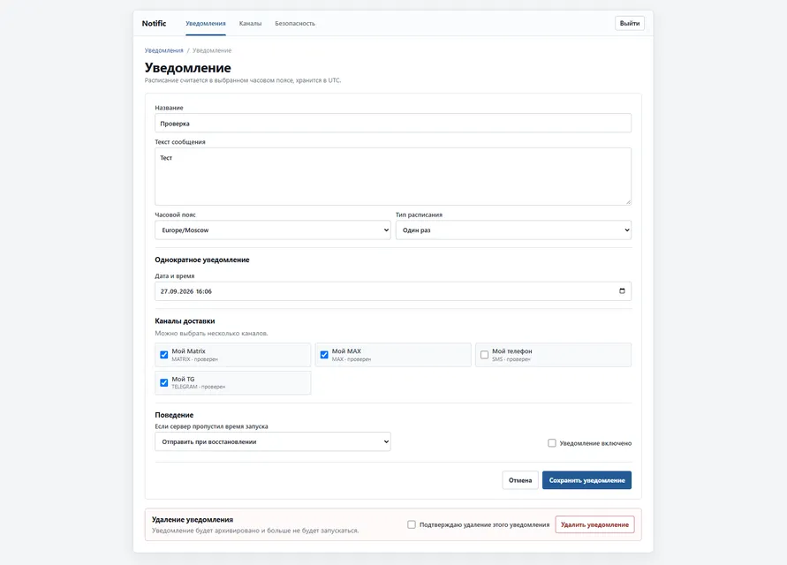This screenshot has height=565, width=787.
Task: Tick the Уведомление включено checkbox
Action: click(x=552, y=443)
